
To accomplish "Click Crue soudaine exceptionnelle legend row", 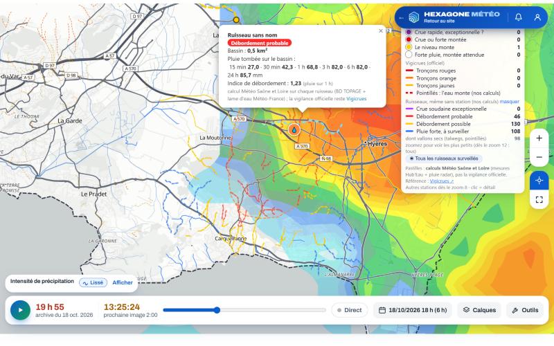I will click(463, 109).
